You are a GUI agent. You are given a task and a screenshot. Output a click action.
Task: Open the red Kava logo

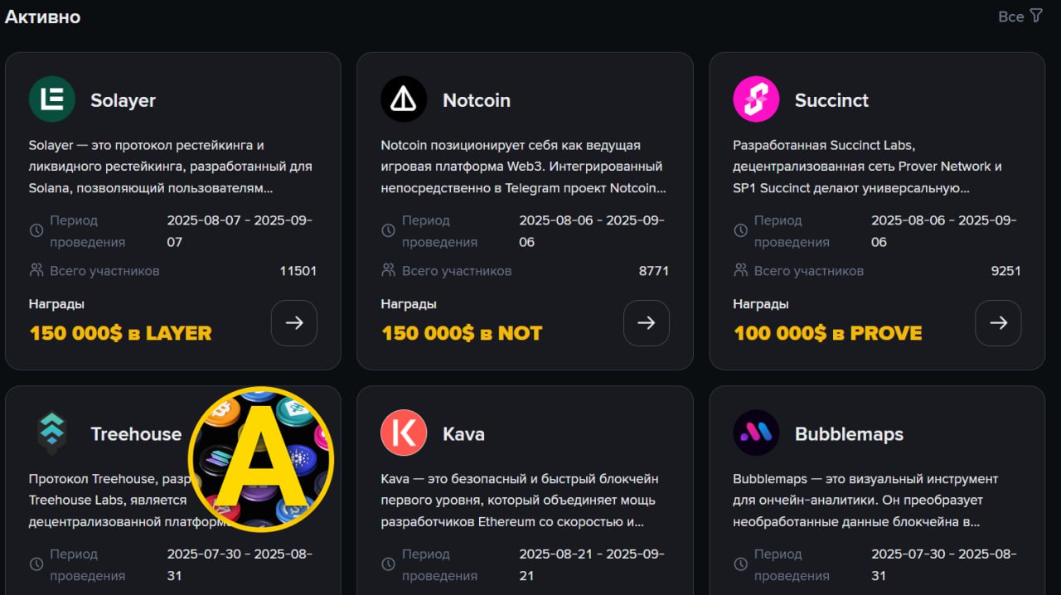(x=404, y=433)
